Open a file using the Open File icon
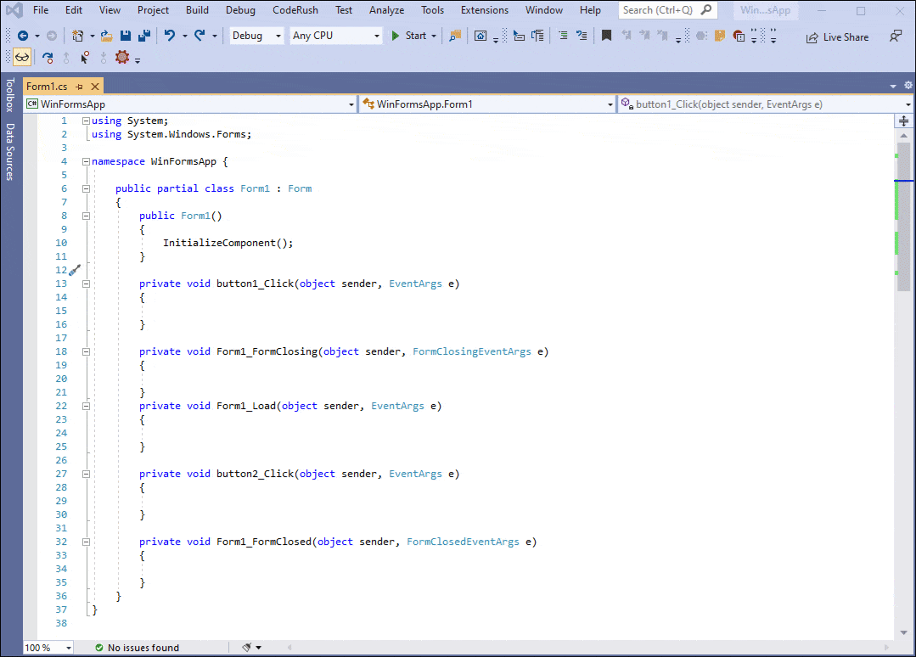The image size is (916, 657). 105,36
